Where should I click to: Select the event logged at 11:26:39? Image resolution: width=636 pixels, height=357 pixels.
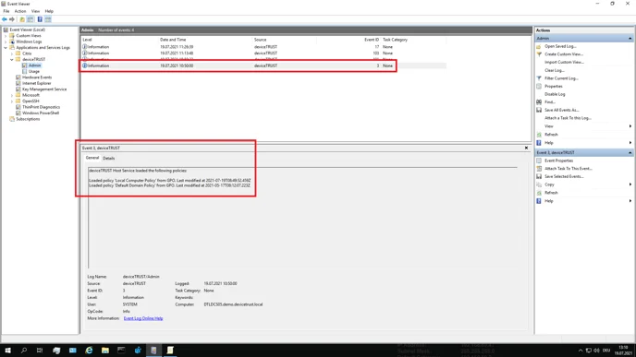pos(263,47)
